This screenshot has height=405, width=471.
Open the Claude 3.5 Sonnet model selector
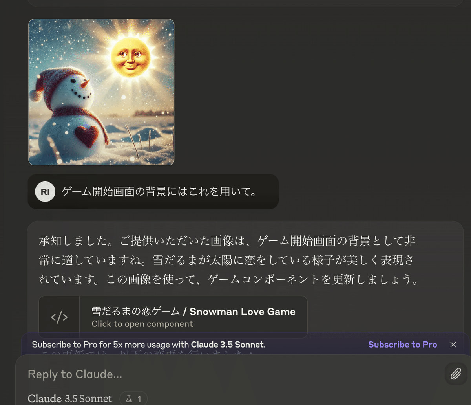[70, 399]
